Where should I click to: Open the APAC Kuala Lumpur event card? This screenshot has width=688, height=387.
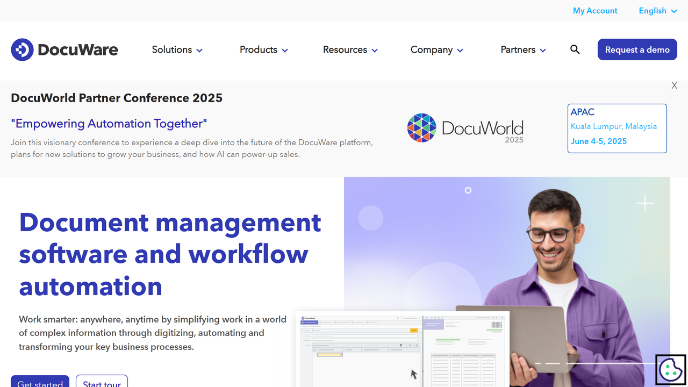[617, 128]
